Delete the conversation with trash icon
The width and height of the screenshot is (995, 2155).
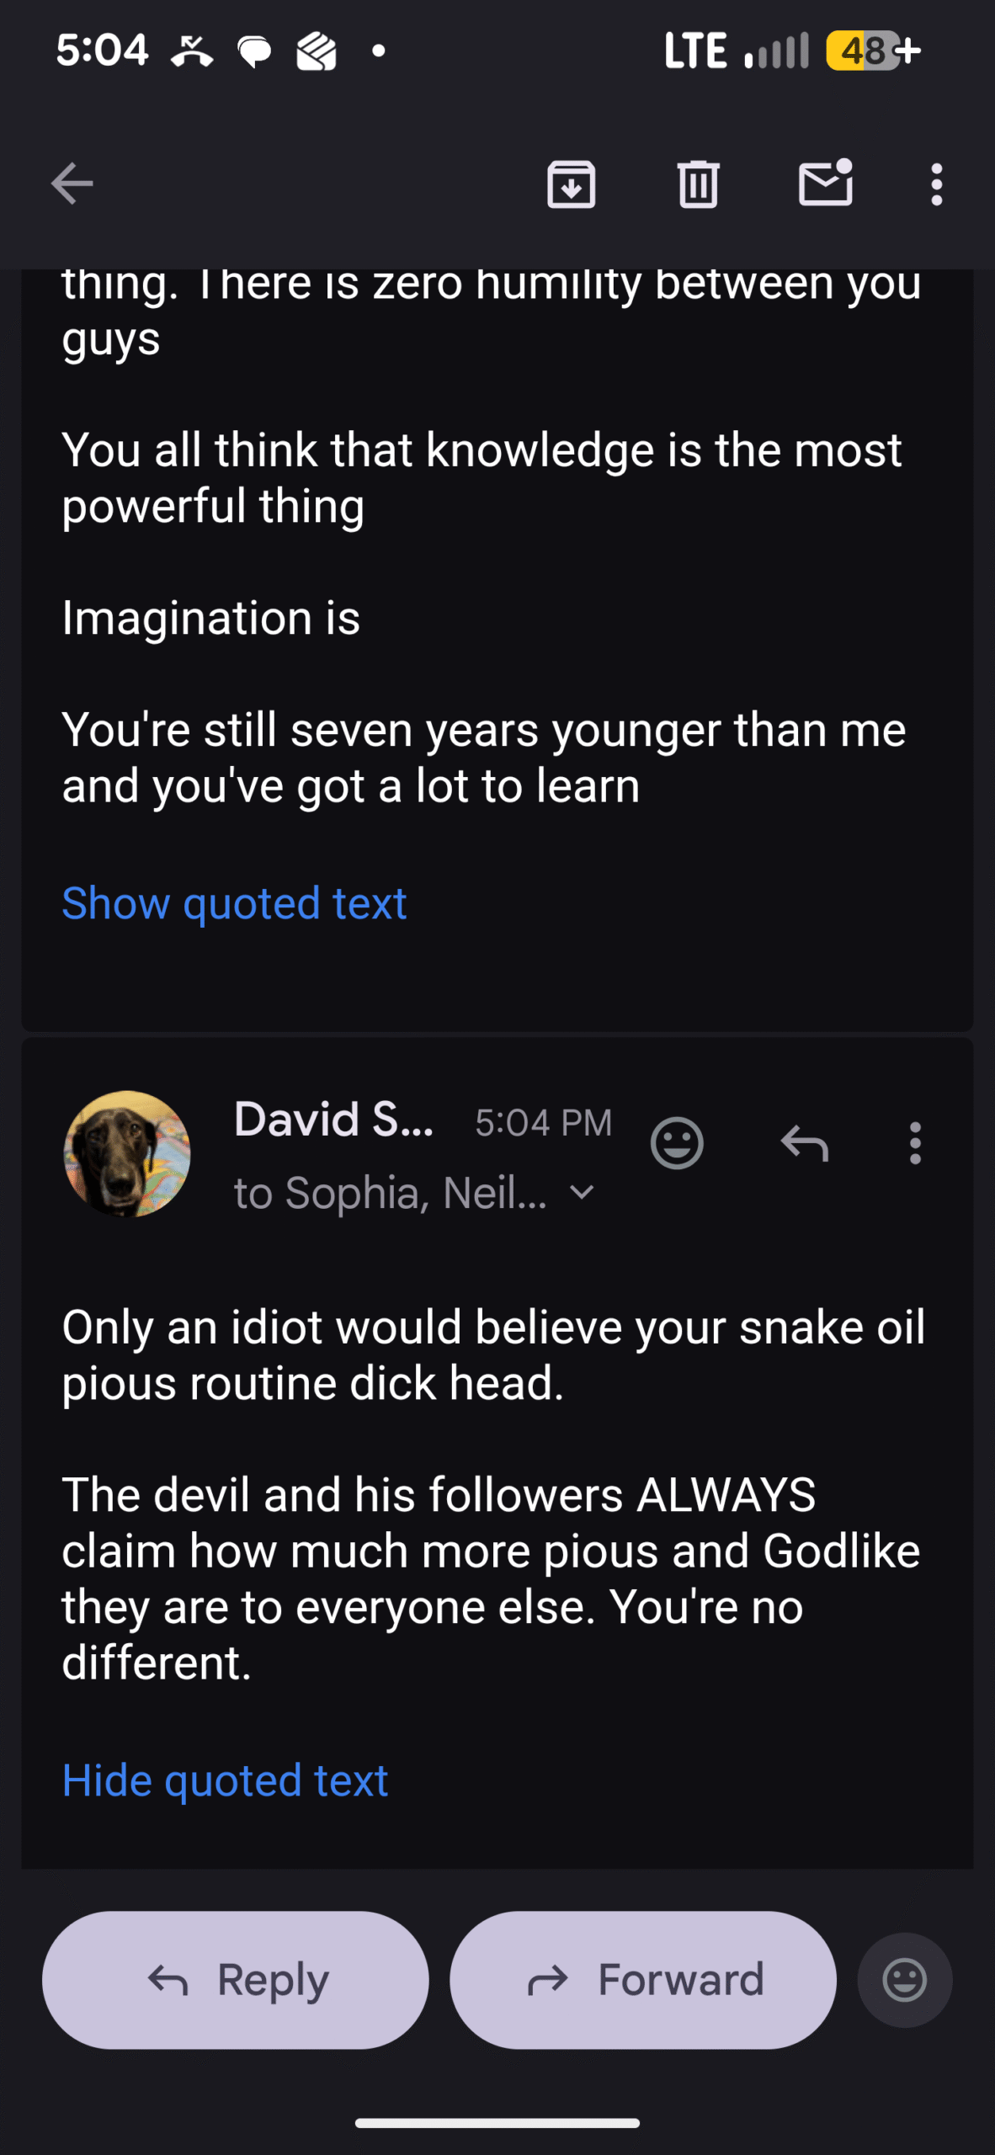coord(698,184)
